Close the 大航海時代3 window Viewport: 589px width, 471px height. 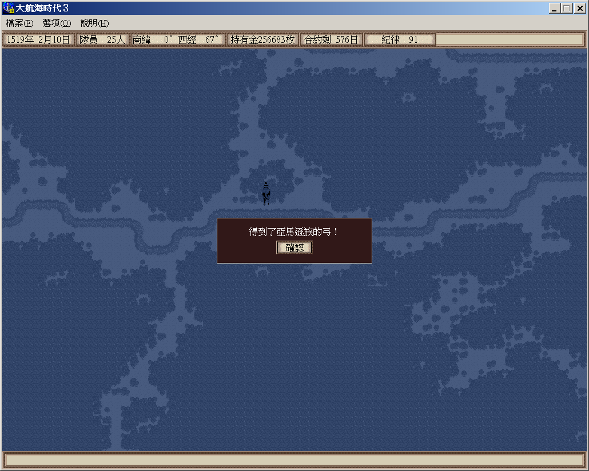579,9
